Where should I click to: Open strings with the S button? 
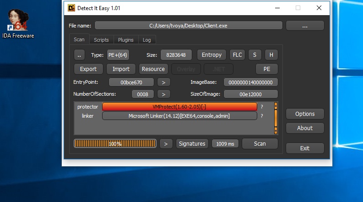255,55
